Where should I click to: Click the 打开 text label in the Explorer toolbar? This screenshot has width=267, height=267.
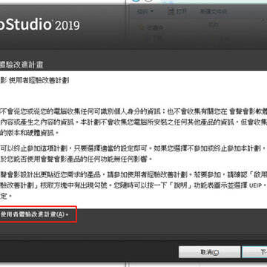(x=182, y=11)
